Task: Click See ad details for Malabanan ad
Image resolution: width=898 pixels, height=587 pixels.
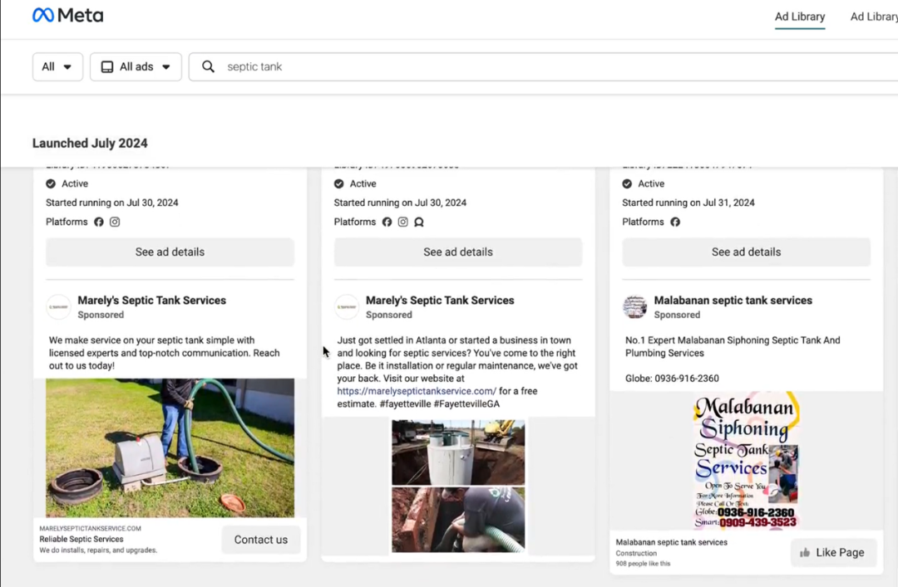Action: pos(746,252)
